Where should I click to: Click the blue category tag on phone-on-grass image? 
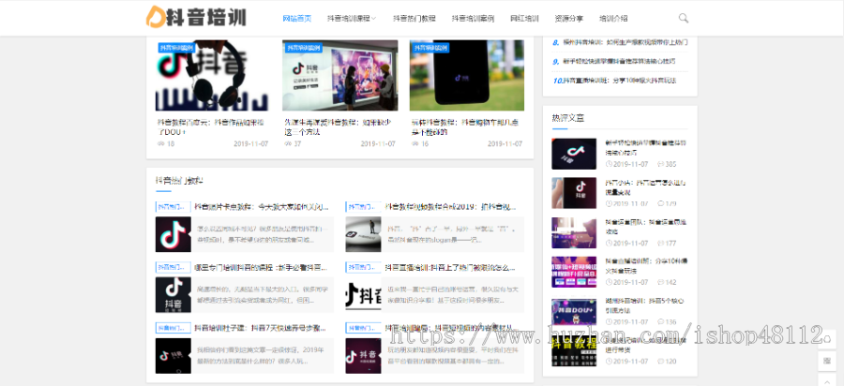tap(430, 48)
